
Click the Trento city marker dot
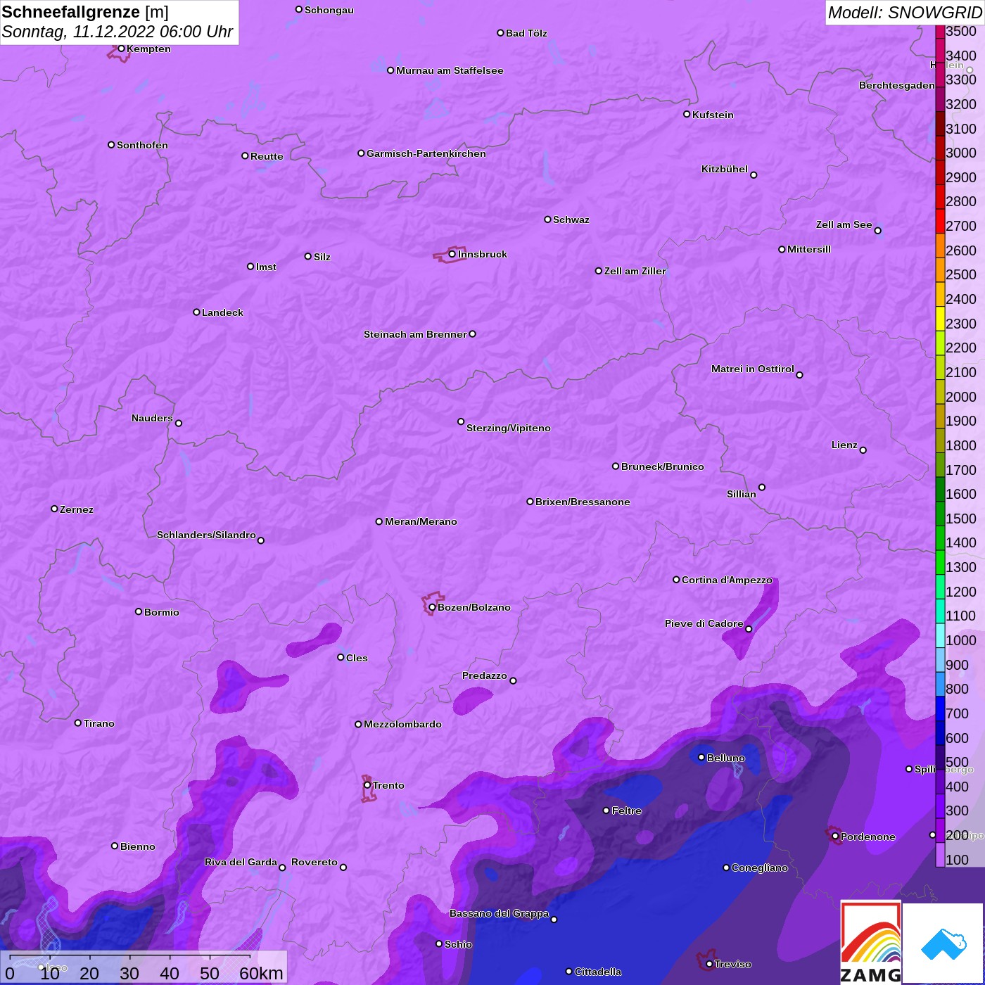(367, 785)
